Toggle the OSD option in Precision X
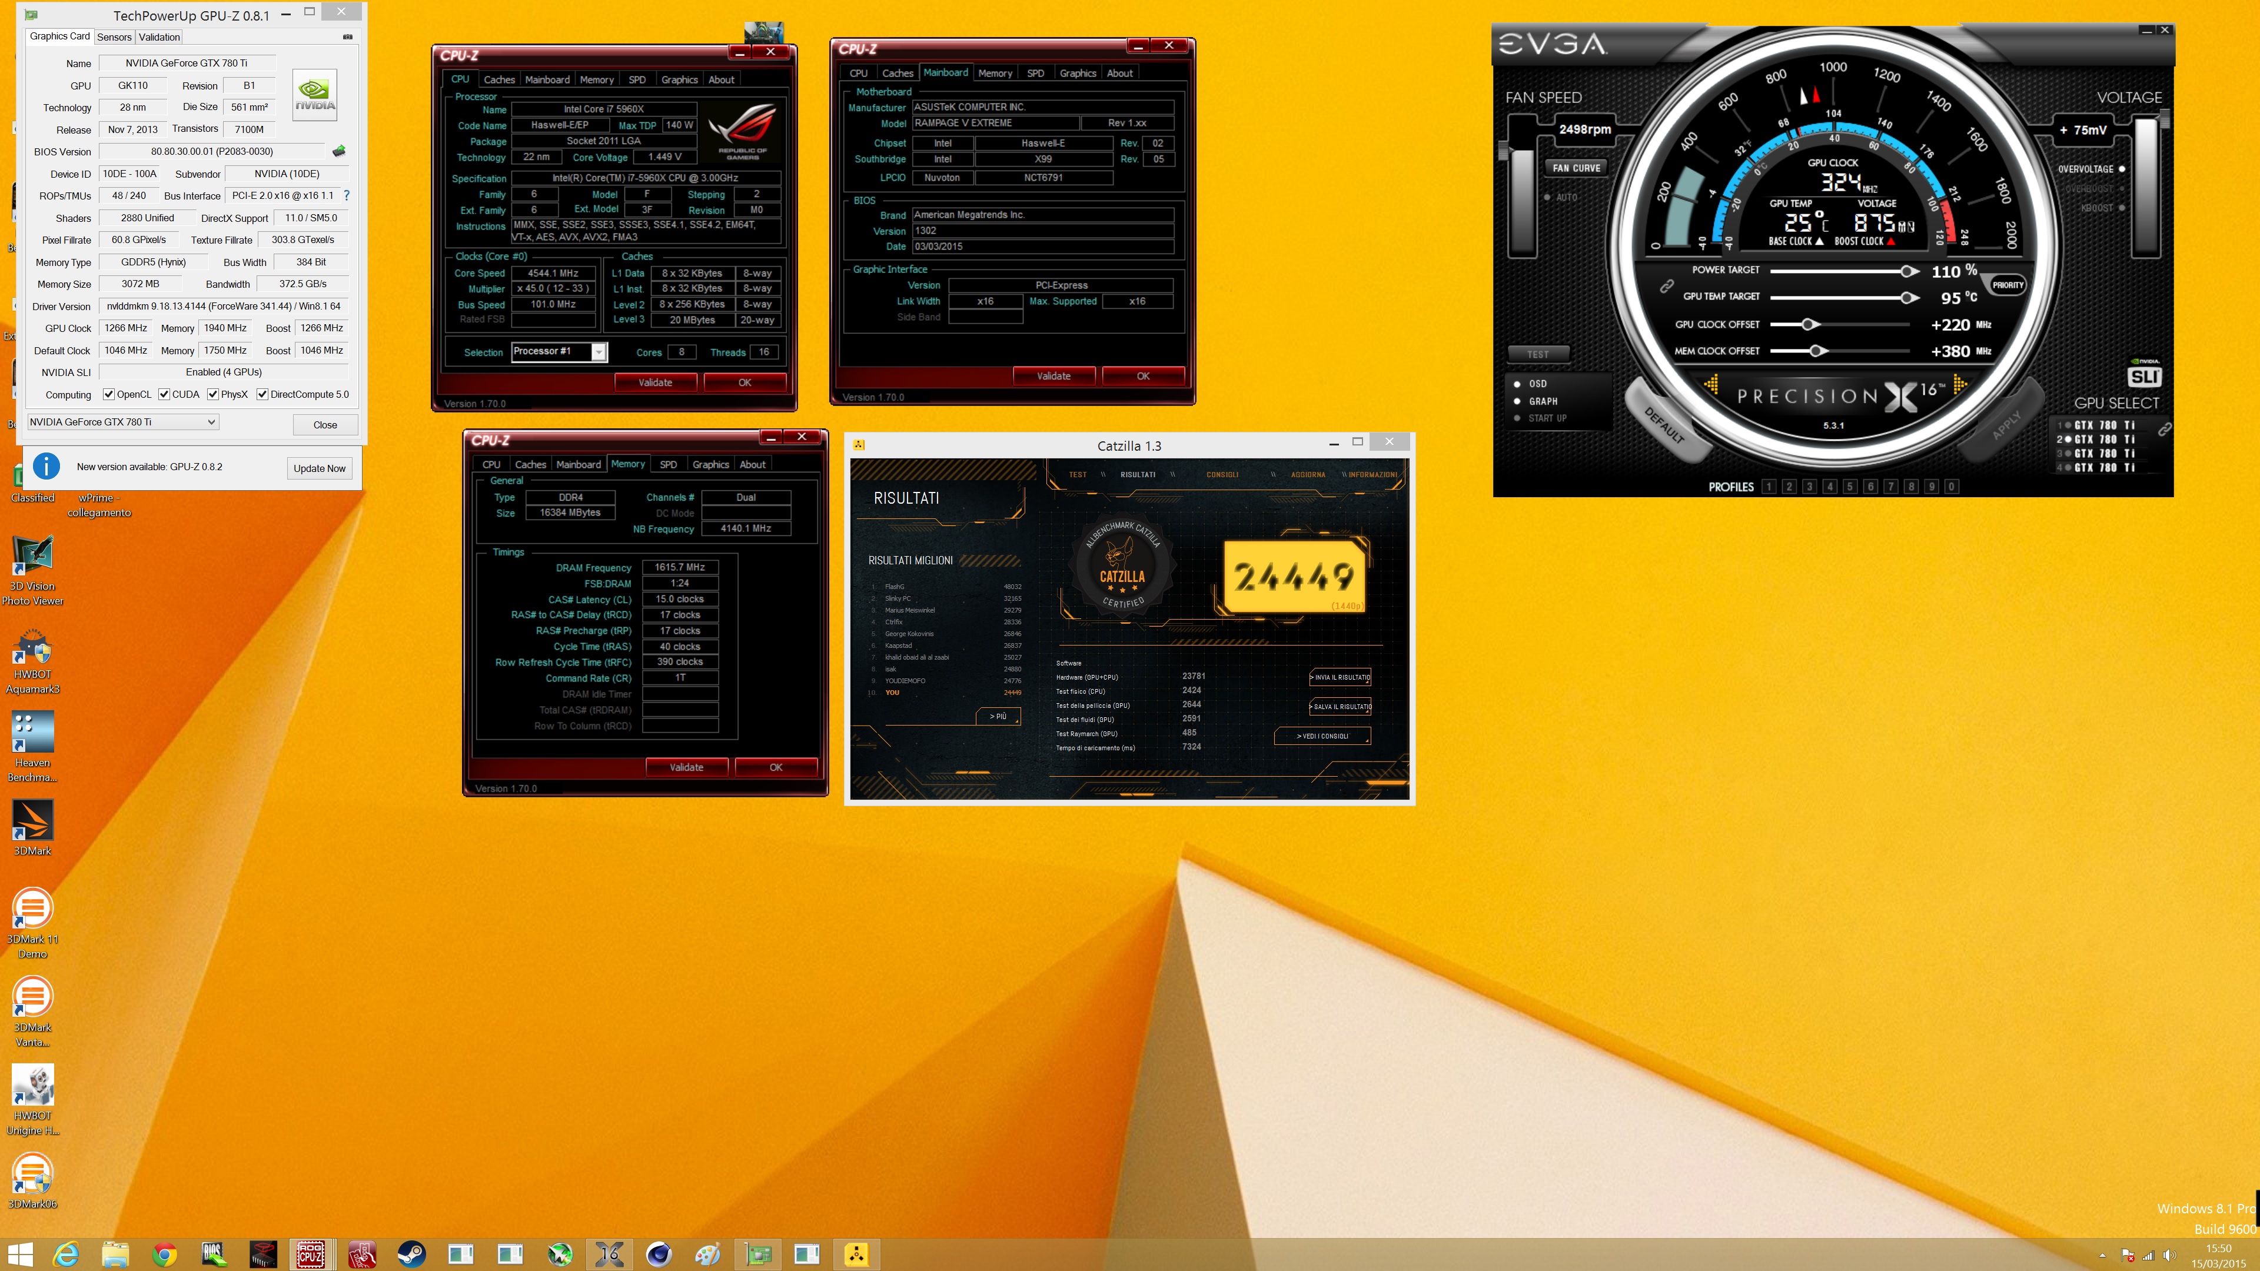The height and width of the screenshot is (1271, 2260). (1530, 383)
